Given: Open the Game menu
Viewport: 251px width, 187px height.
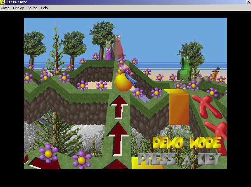Looking at the screenshot, I should (5, 8).
